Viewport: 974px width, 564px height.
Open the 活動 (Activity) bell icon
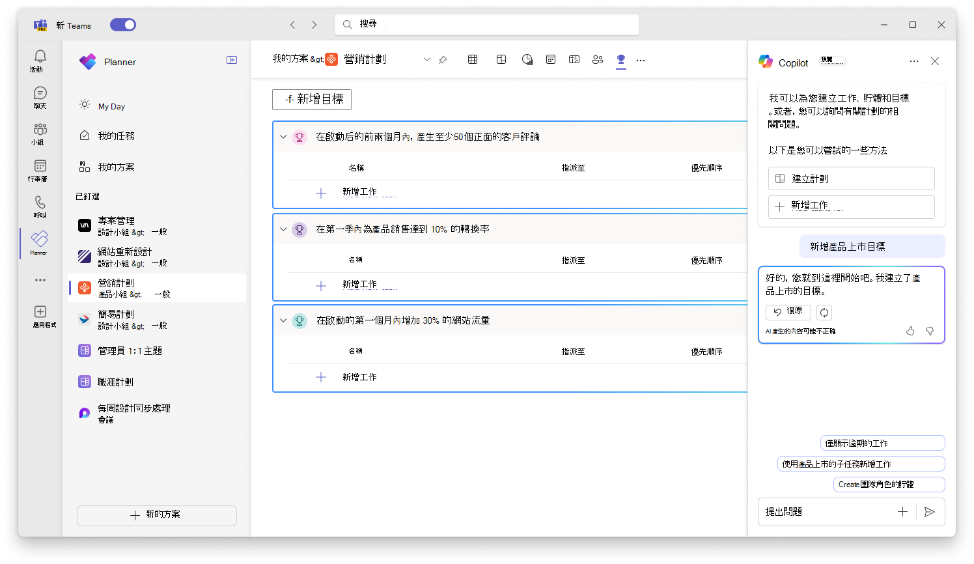tap(40, 57)
